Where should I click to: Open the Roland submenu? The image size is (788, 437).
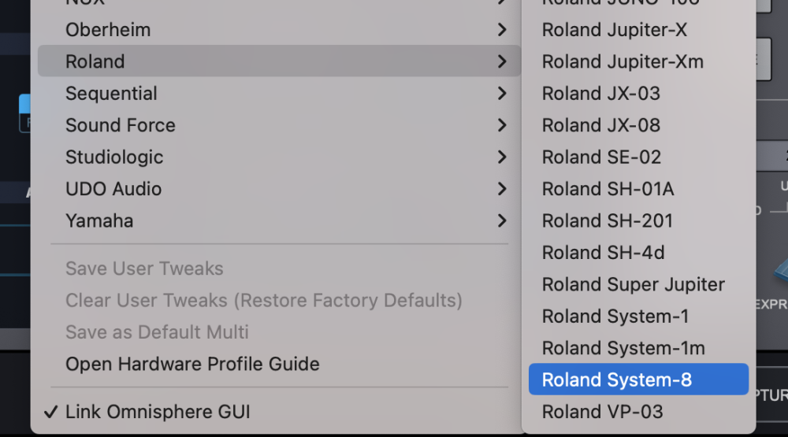(x=95, y=61)
